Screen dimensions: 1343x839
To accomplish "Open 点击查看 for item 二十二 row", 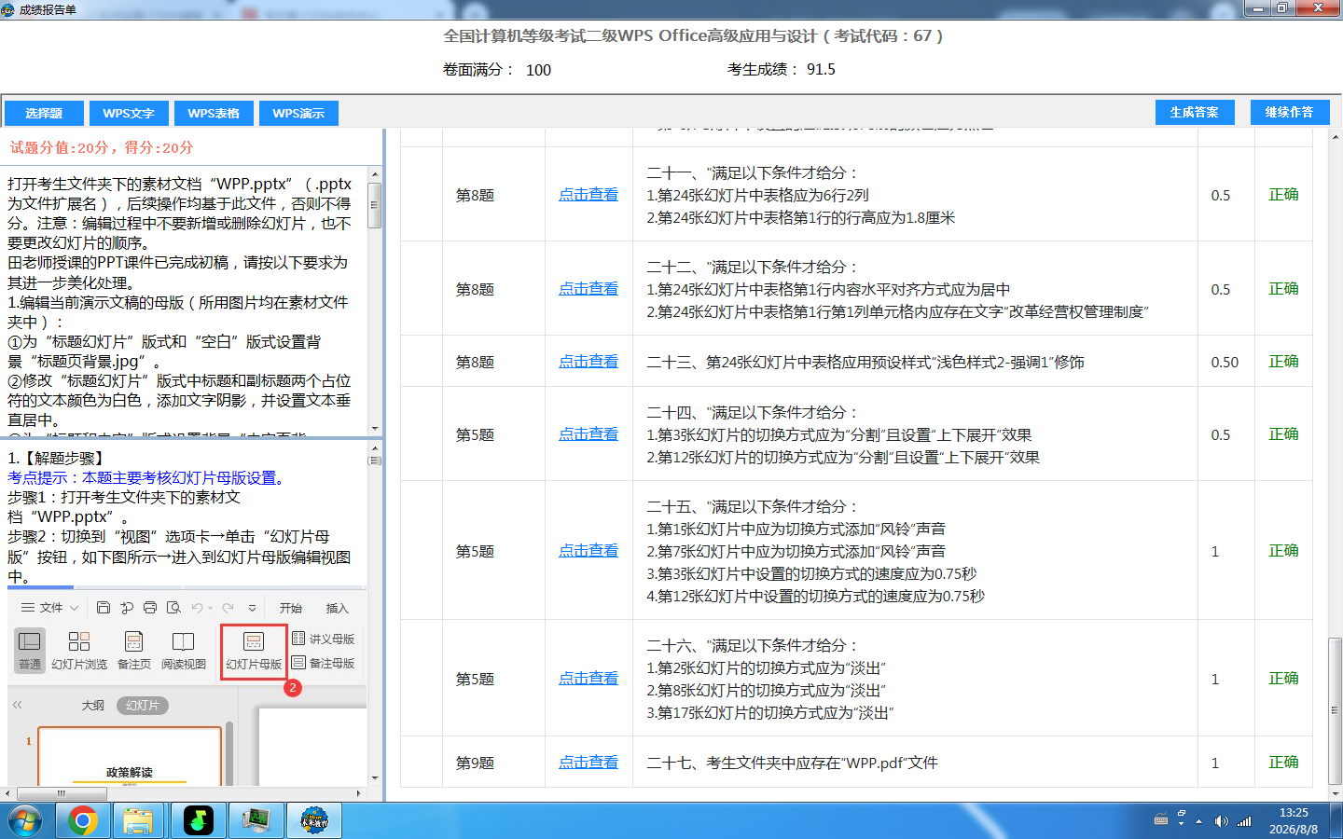I will pos(588,289).
